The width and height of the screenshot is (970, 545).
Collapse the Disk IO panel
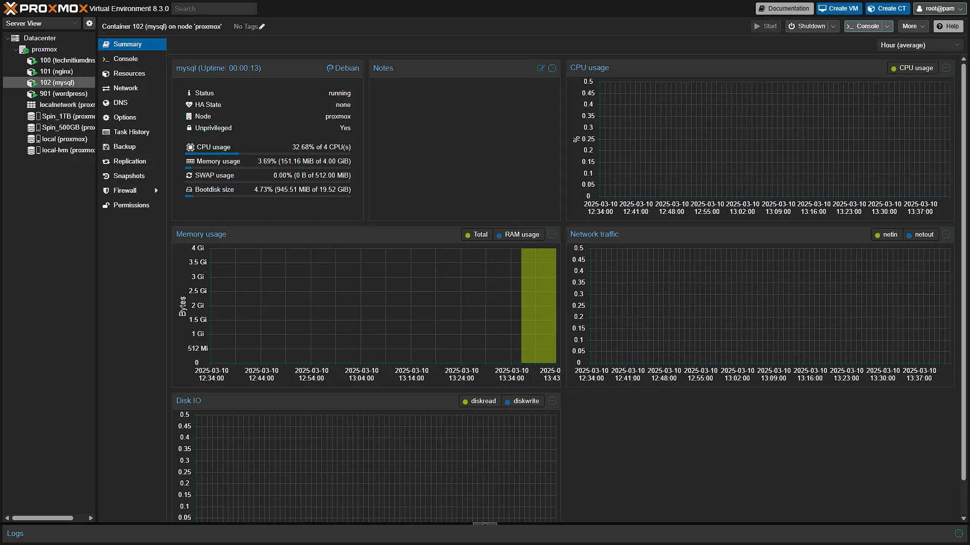[x=552, y=401]
